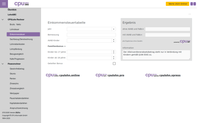This screenshot has height=123, width=197.
Task: Click the cpulohn.pro logo icon
Action: click(x=101, y=75)
